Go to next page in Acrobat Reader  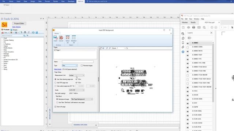pyautogui.click(x=216, y=28)
